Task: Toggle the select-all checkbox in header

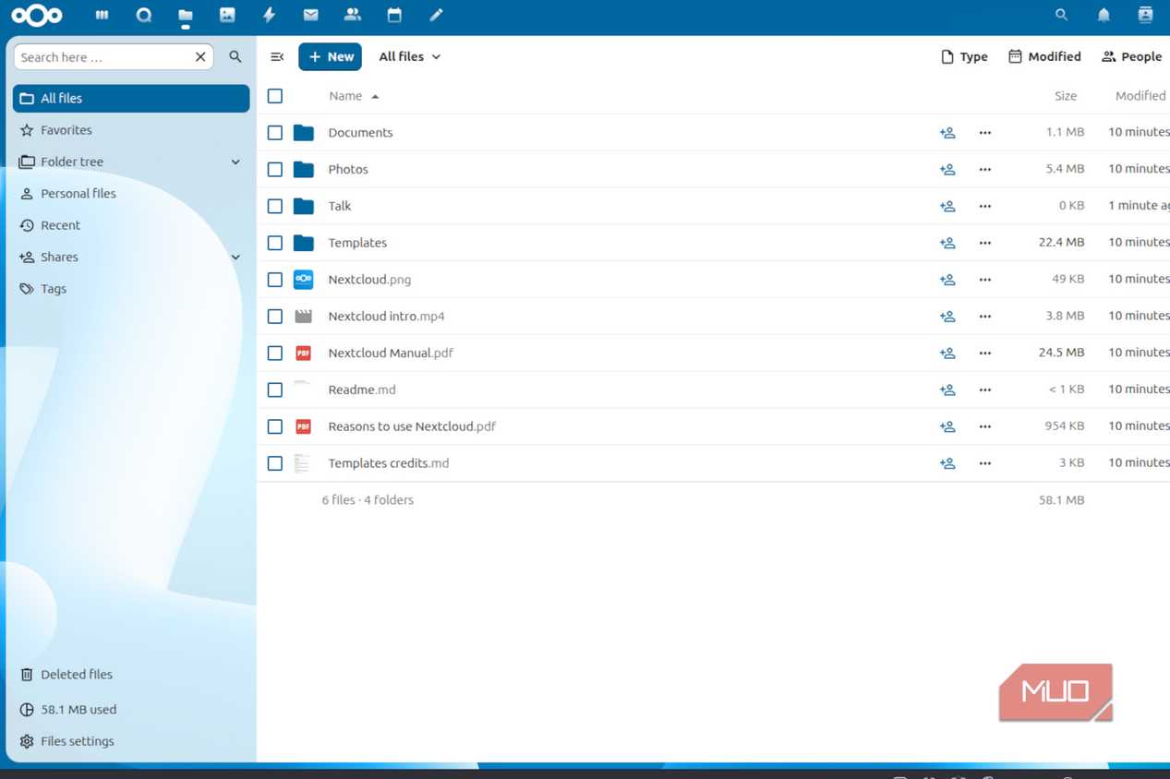Action: click(x=275, y=96)
